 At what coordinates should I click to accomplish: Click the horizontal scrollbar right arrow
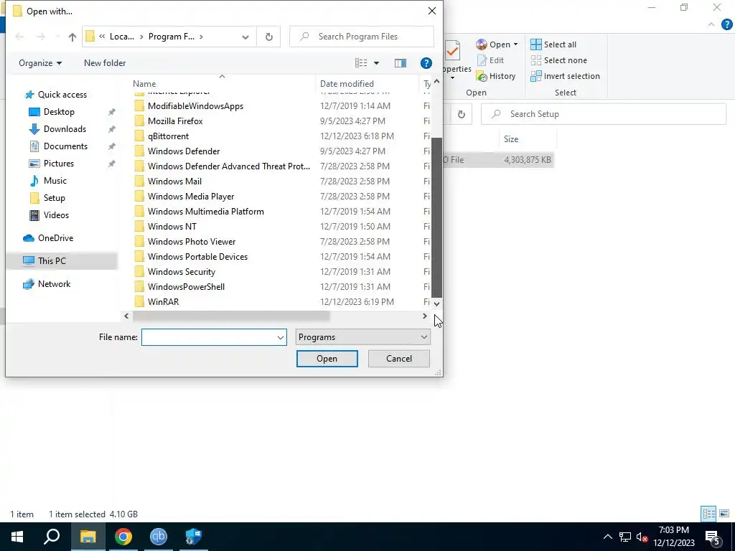click(x=425, y=316)
